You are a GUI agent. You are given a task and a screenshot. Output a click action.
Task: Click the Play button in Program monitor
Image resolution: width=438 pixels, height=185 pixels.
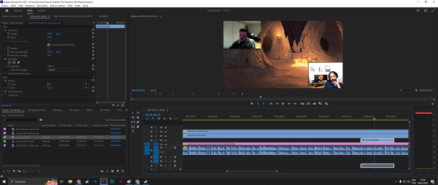click(x=283, y=103)
